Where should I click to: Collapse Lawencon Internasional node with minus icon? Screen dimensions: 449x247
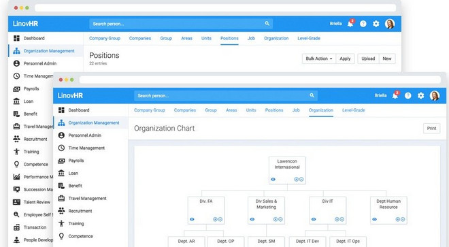(x=301, y=180)
